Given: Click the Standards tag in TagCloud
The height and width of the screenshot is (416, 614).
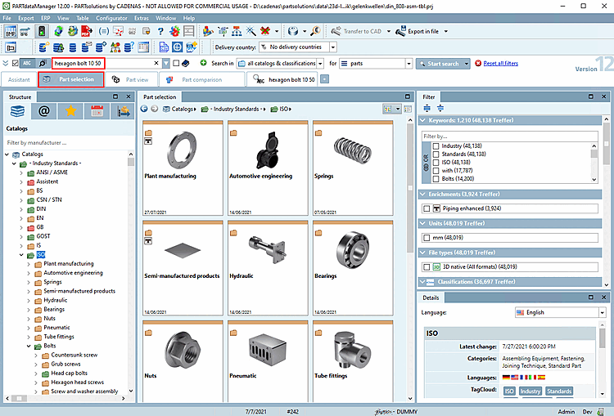Looking at the screenshot, I should click(x=559, y=391).
